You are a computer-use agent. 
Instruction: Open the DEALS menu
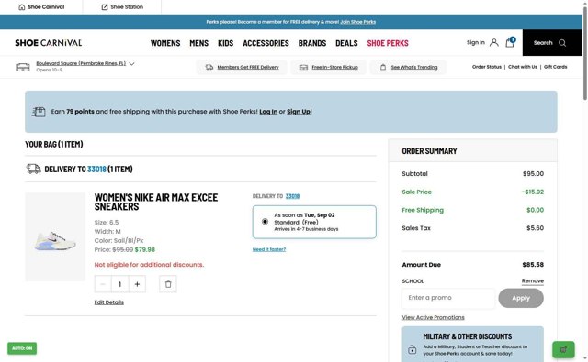(346, 43)
